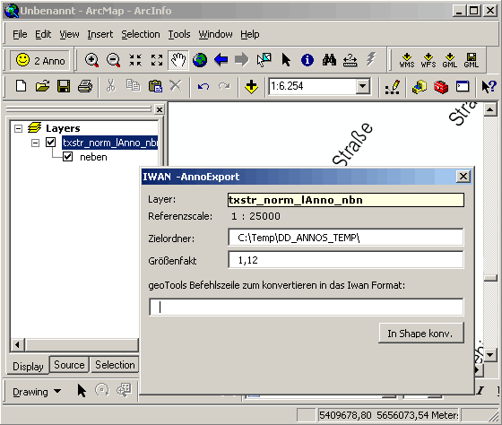Viewport: 502px width, 425px height.
Task: Add a WMS service layer
Action: (407, 61)
